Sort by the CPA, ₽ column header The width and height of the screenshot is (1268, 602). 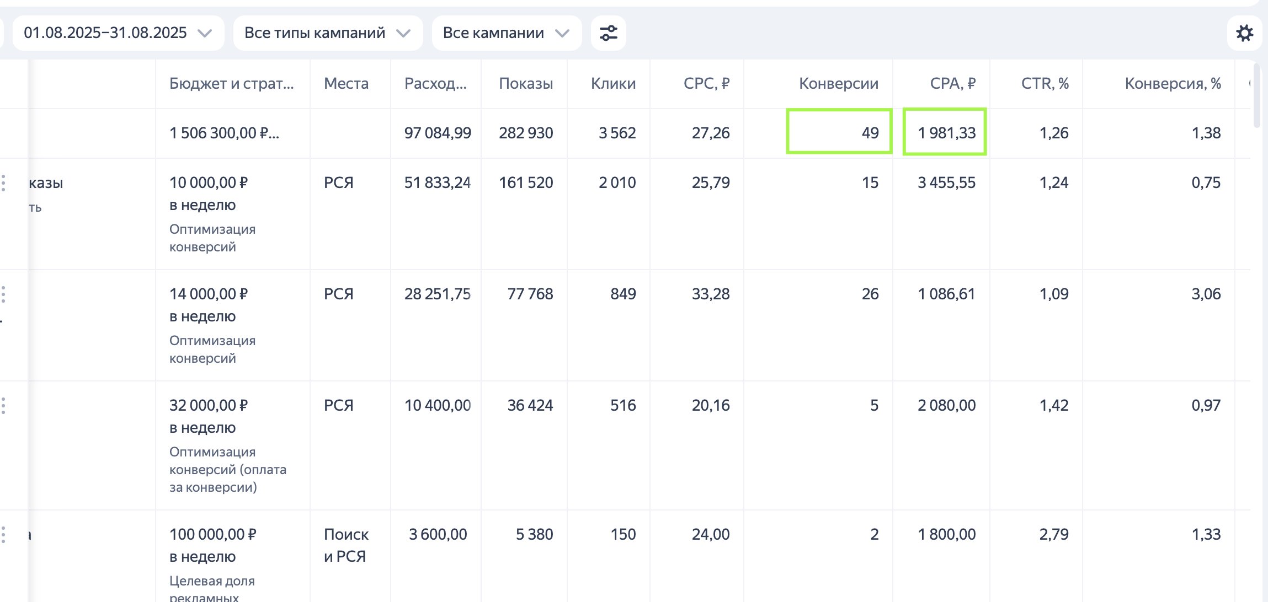pyautogui.click(x=952, y=84)
